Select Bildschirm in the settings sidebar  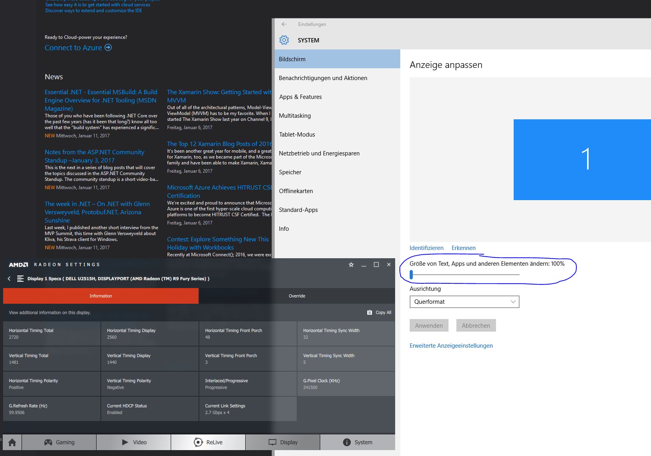(337, 59)
